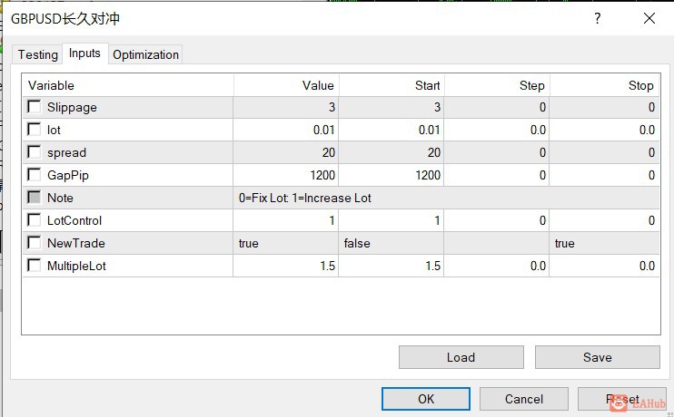Click the Stop column header
674x417 pixels.
(605, 85)
